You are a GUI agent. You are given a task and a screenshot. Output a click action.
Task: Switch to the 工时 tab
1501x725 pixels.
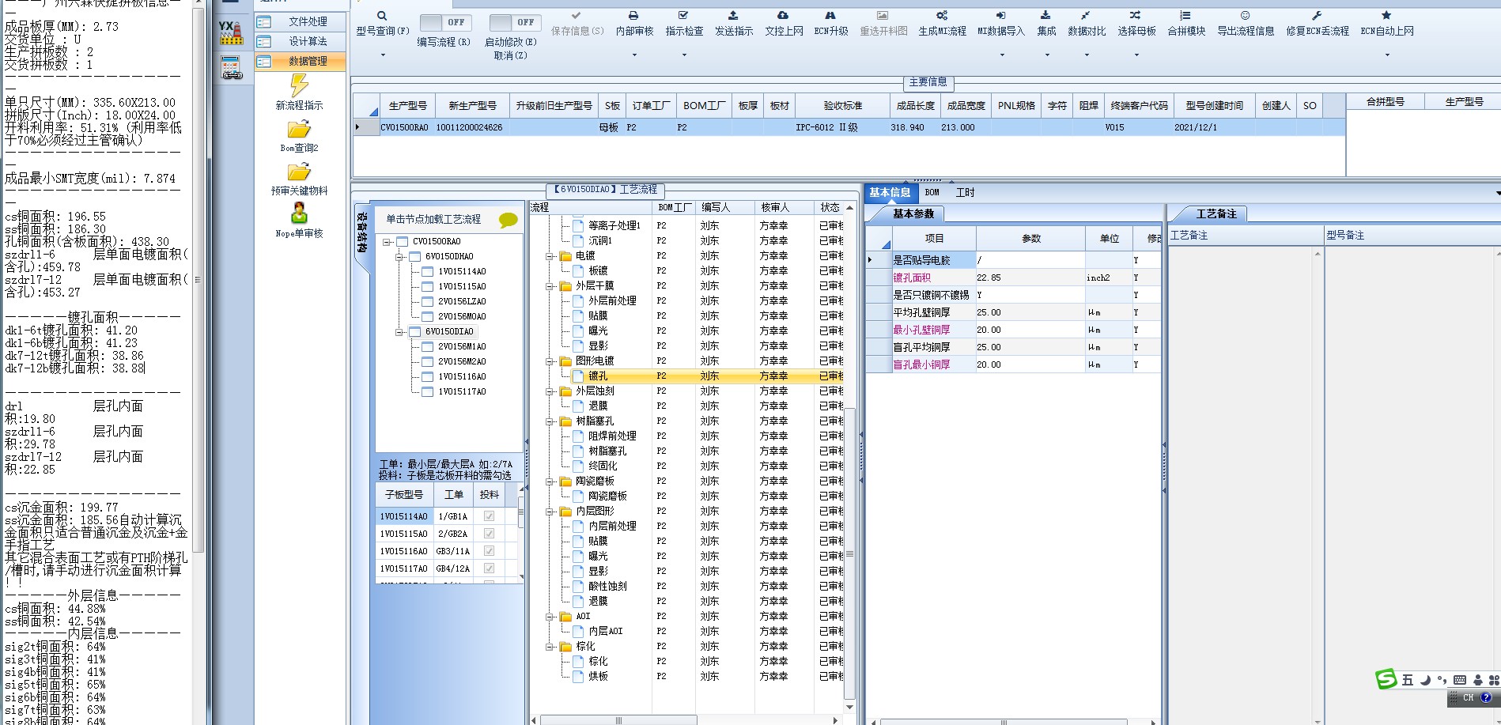click(965, 193)
